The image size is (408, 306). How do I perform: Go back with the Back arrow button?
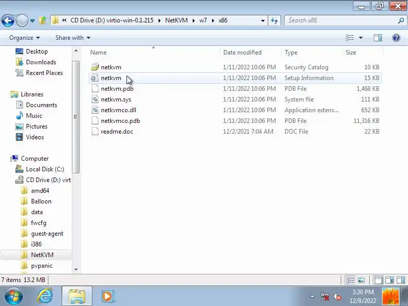coord(8,20)
